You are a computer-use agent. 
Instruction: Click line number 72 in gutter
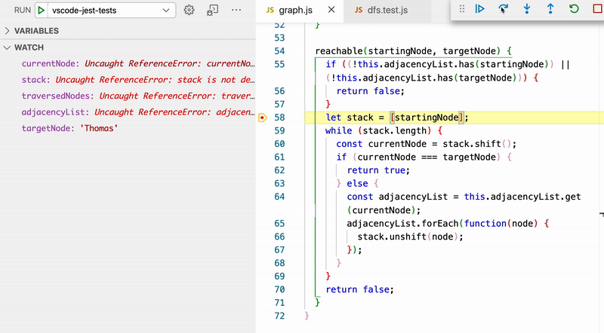coord(279,316)
